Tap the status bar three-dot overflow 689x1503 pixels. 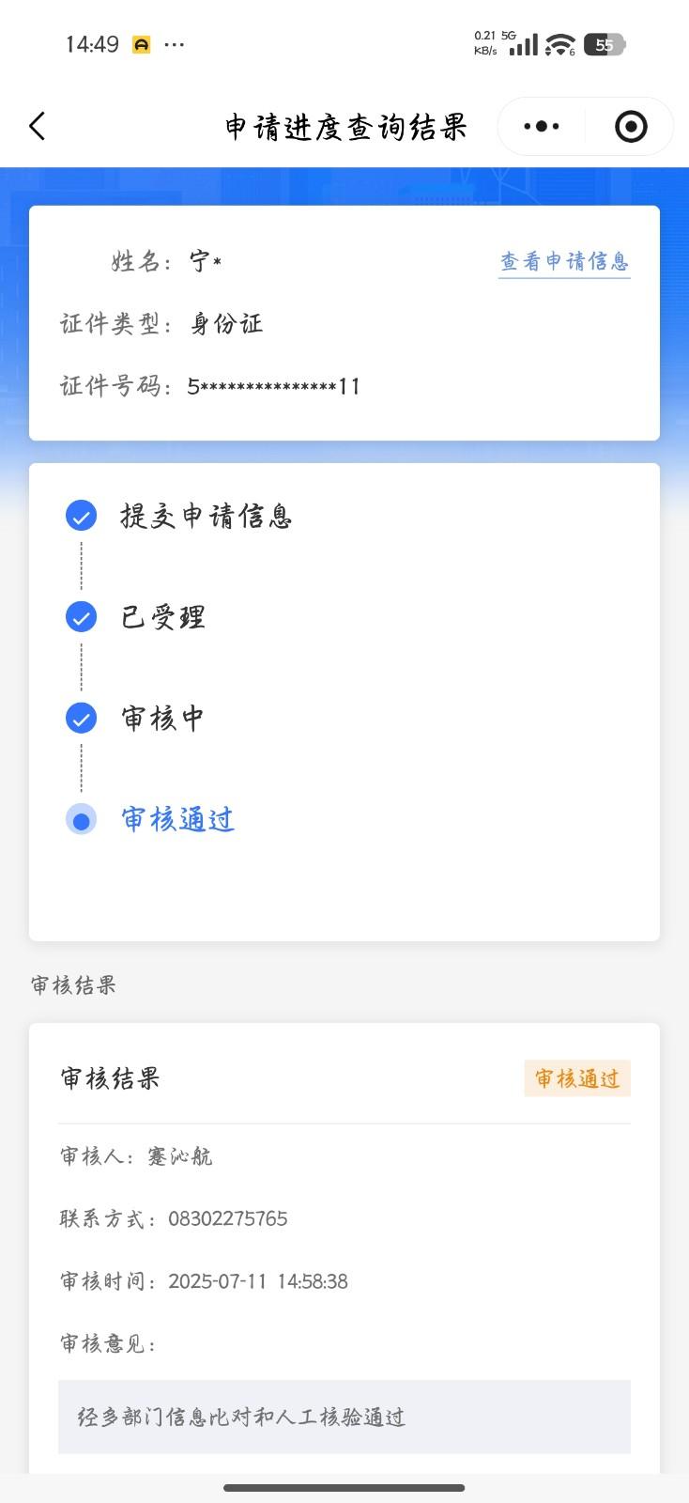click(x=175, y=44)
